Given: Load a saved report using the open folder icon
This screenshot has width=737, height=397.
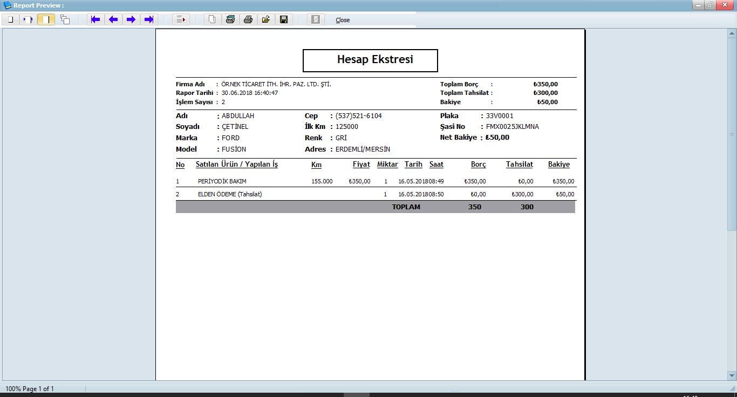Looking at the screenshot, I should click(265, 19).
